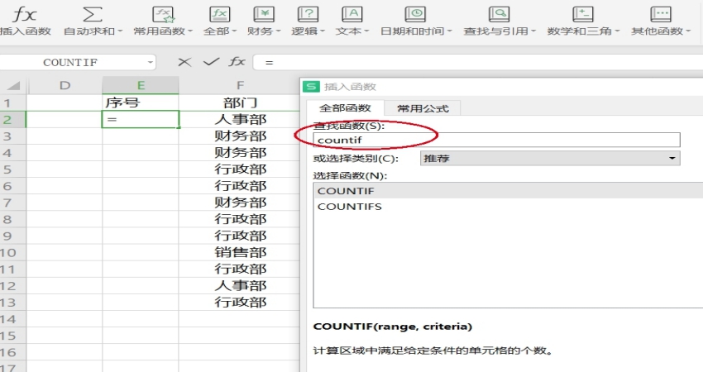Switch to the 全部函数 tab

[345, 108]
